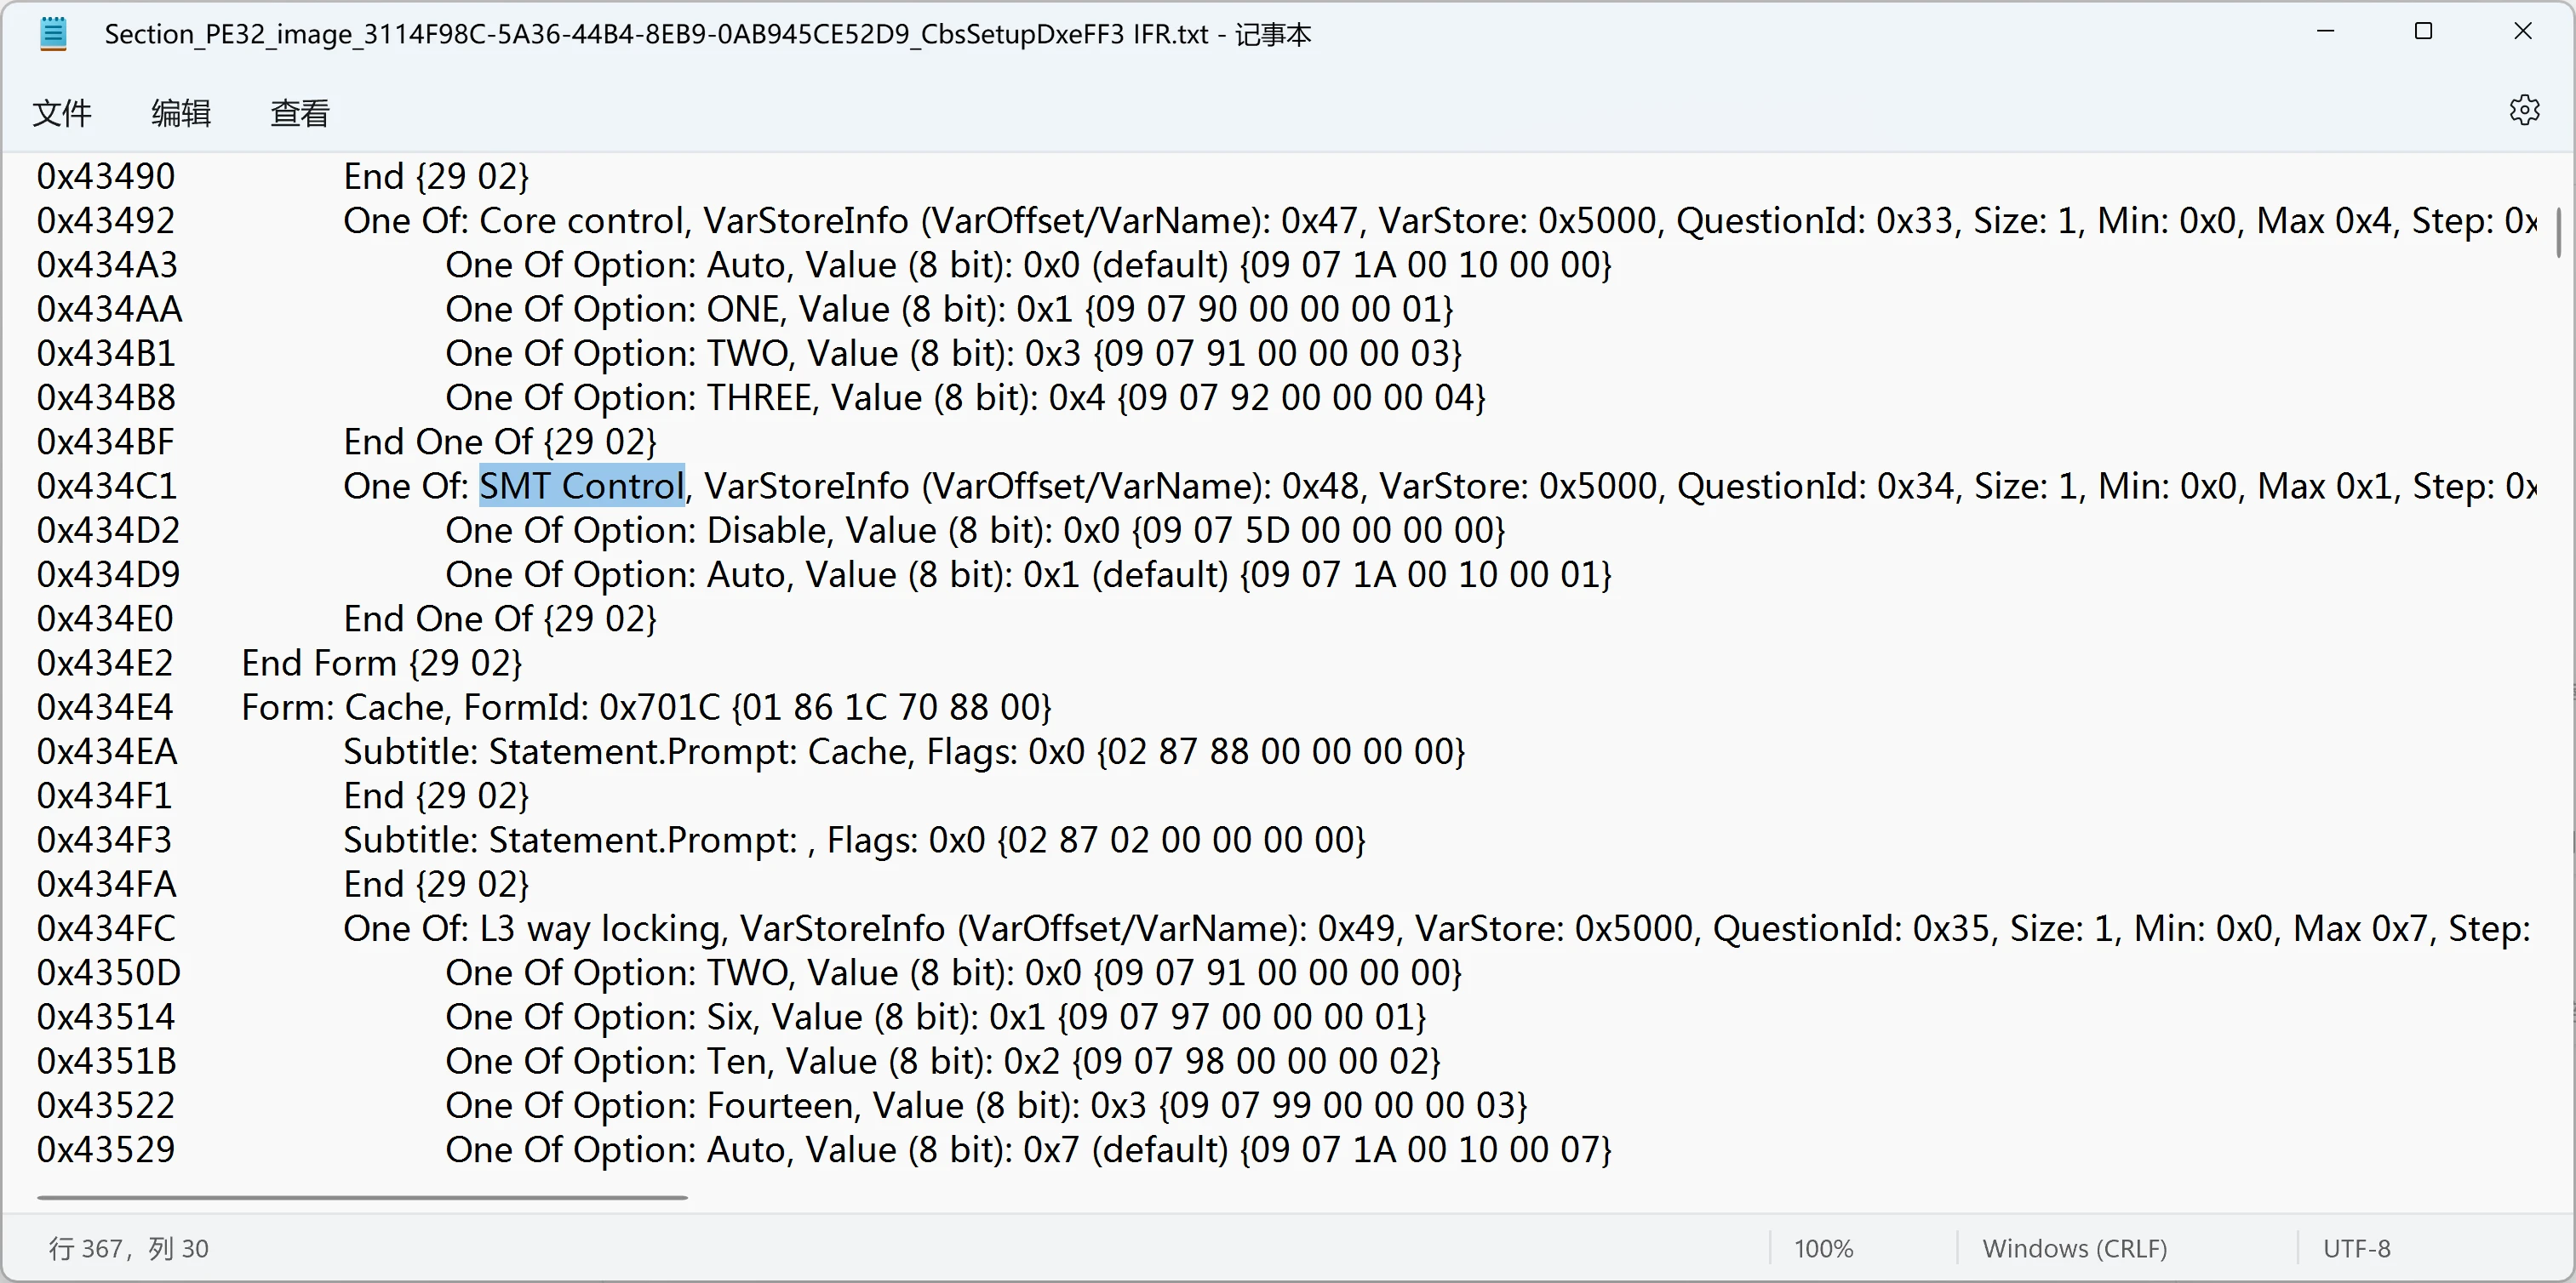The image size is (2576, 1283).
Task: Click the window title text ending in IFR.txt
Action: pyautogui.click(x=707, y=34)
